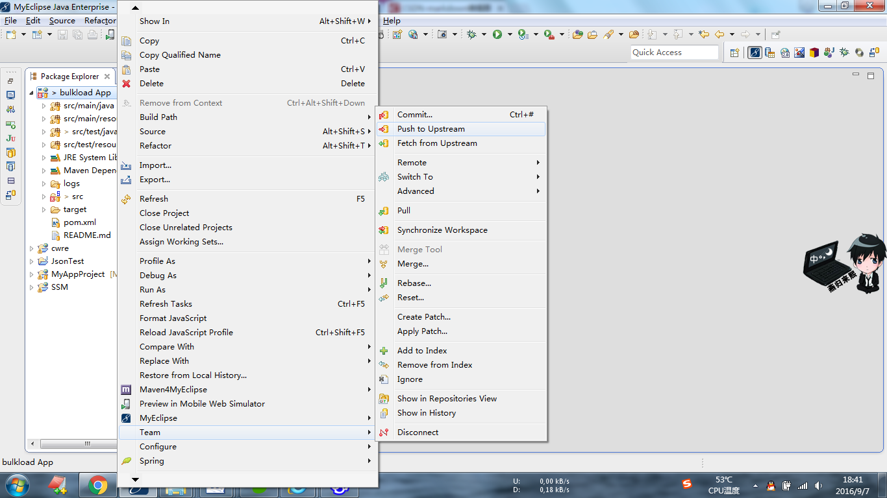Open Chrome from the taskbar

(x=97, y=485)
